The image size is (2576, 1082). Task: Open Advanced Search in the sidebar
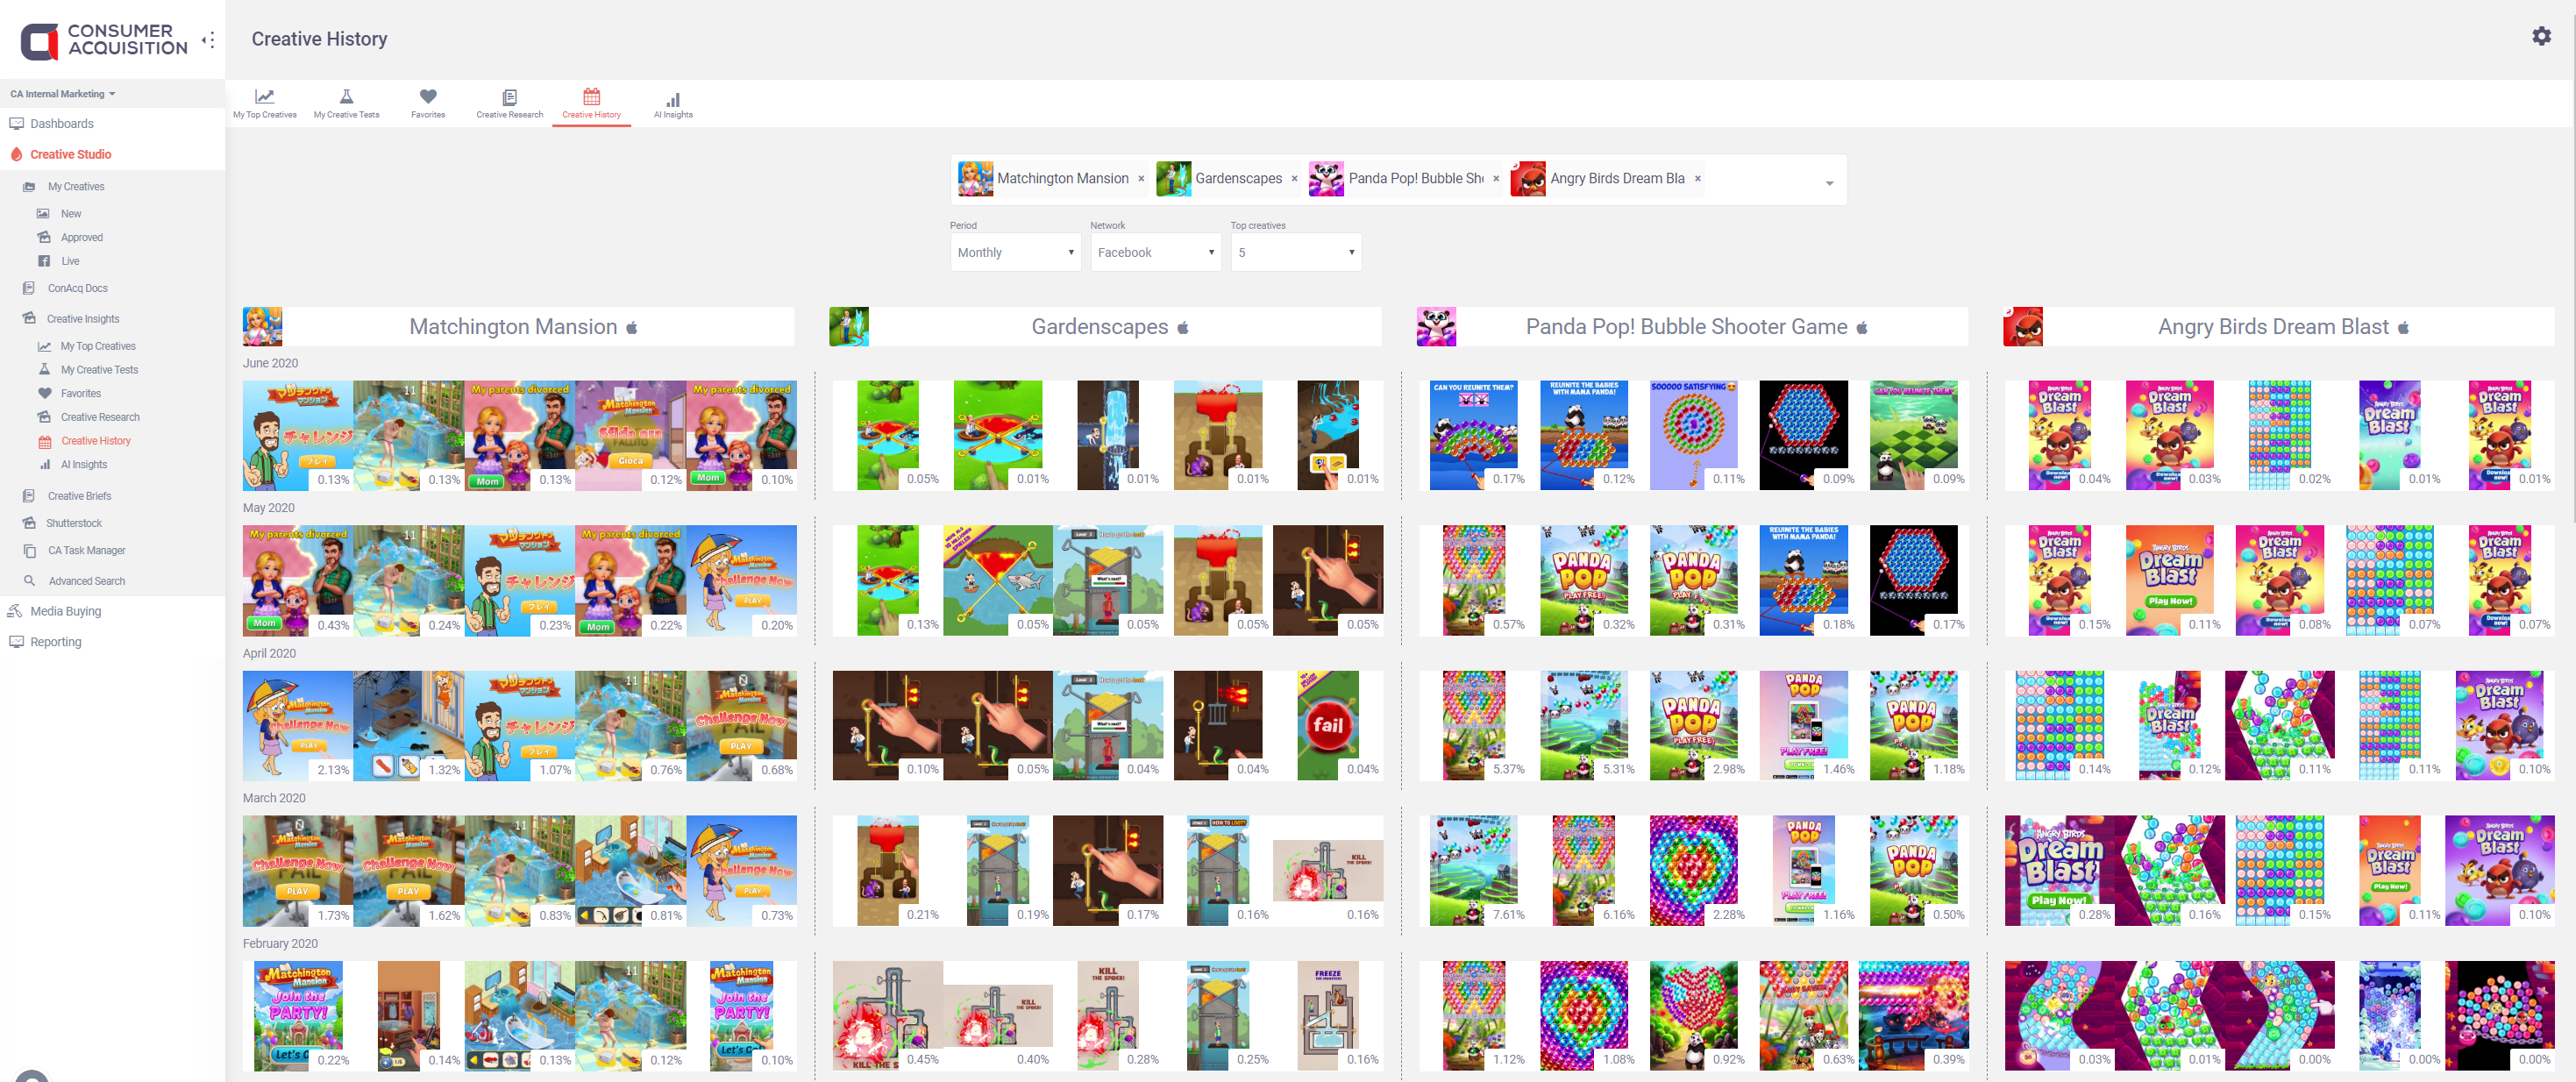[x=86, y=581]
